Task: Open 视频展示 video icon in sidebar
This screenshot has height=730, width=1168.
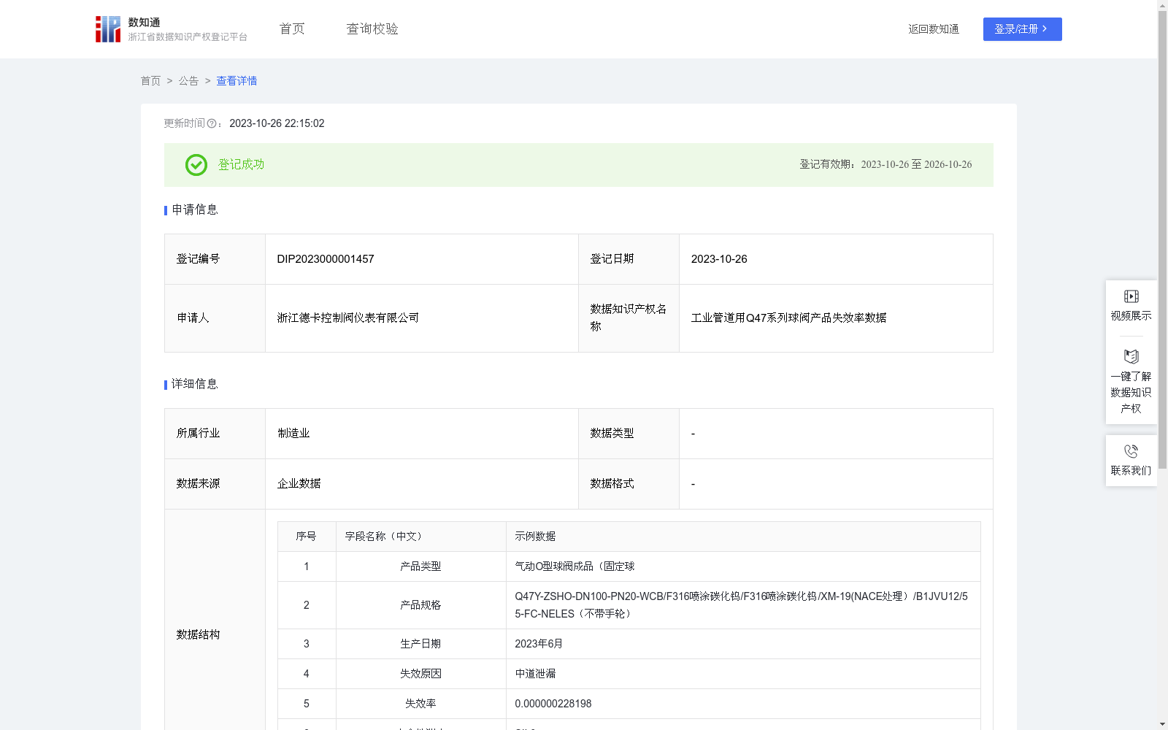Action: click(1131, 296)
